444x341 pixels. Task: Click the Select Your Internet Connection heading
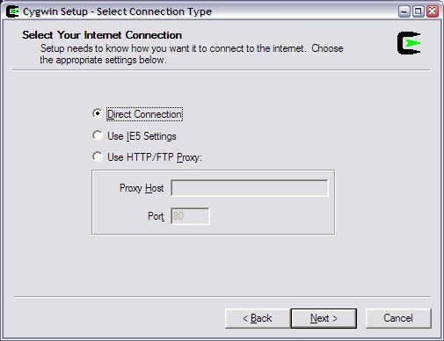102,35
